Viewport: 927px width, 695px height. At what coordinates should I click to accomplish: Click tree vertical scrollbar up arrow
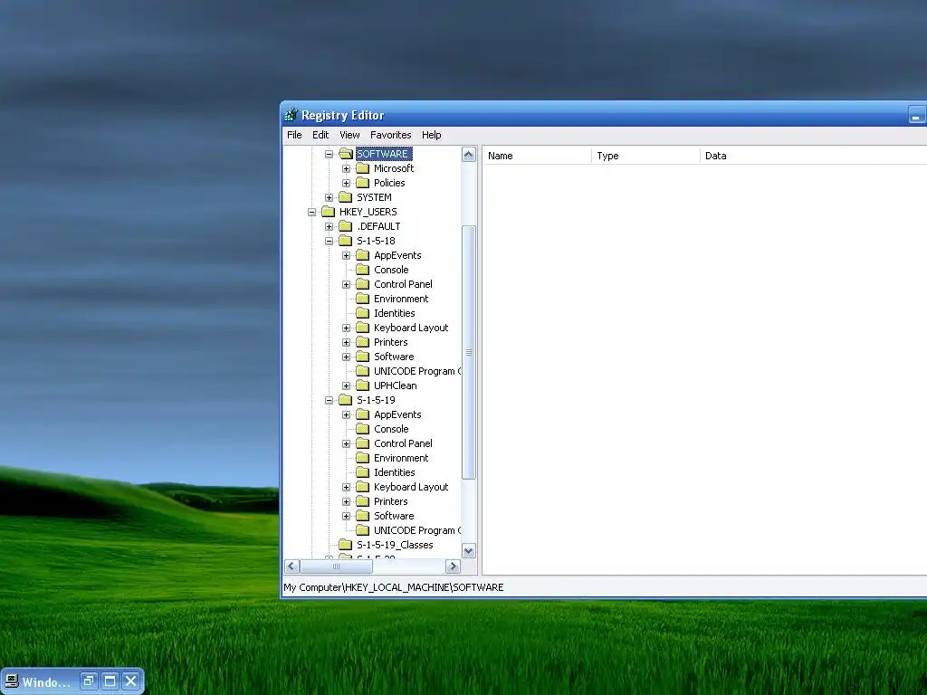click(469, 155)
